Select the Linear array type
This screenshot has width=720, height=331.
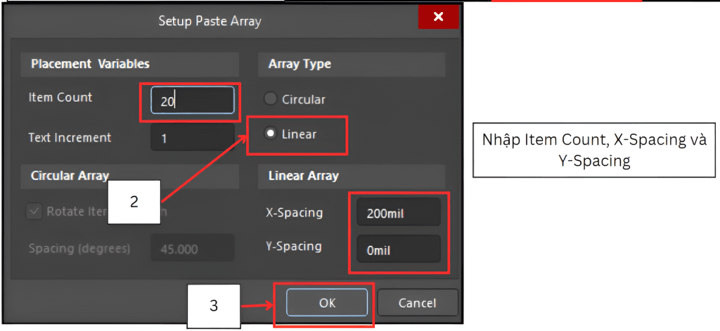coord(271,134)
